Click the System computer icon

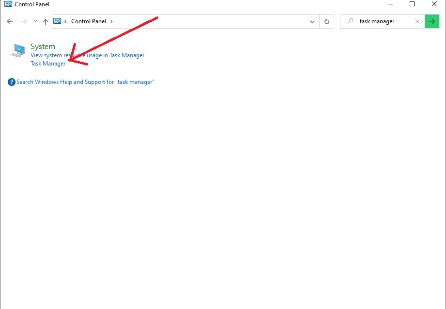tap(18, 50)
